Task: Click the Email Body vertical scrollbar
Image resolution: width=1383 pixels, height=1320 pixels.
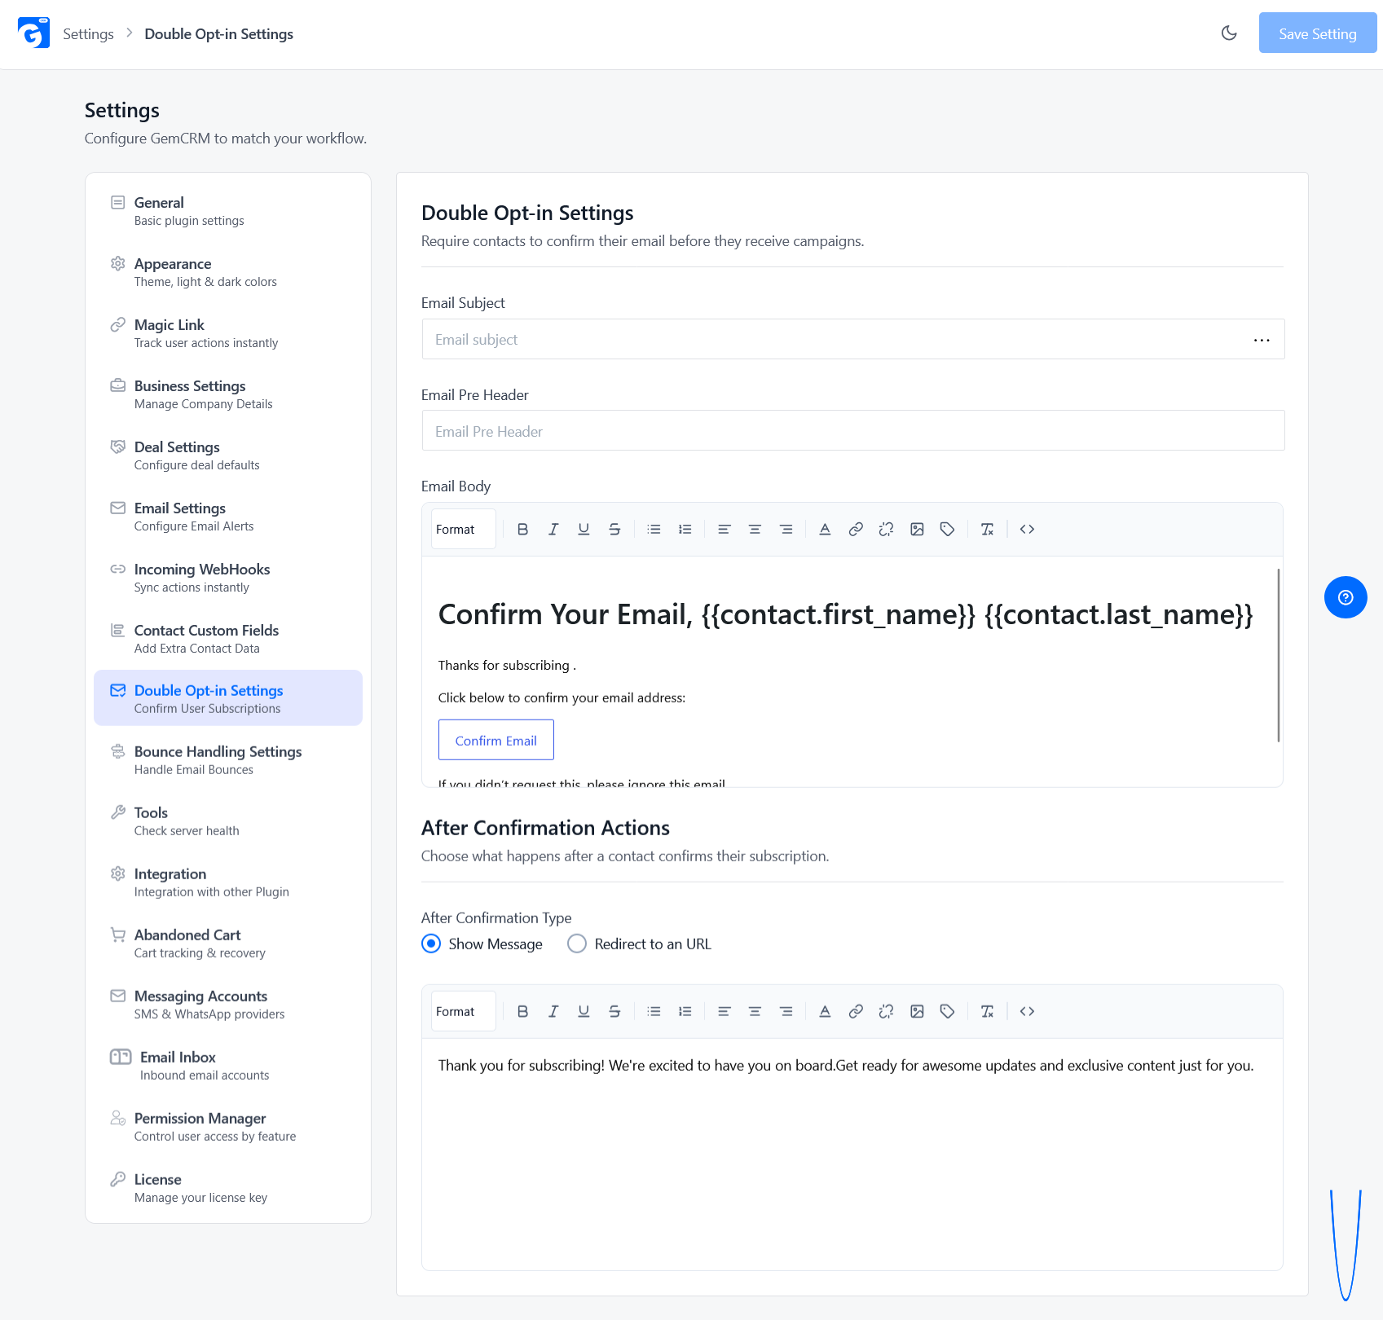Action: [1278, 655]
